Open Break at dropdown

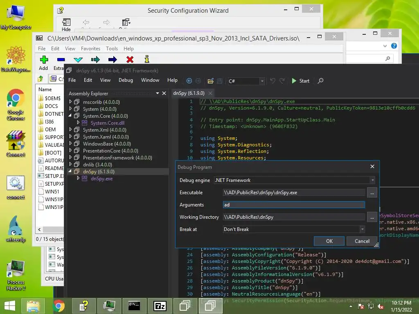coord(363,229)
